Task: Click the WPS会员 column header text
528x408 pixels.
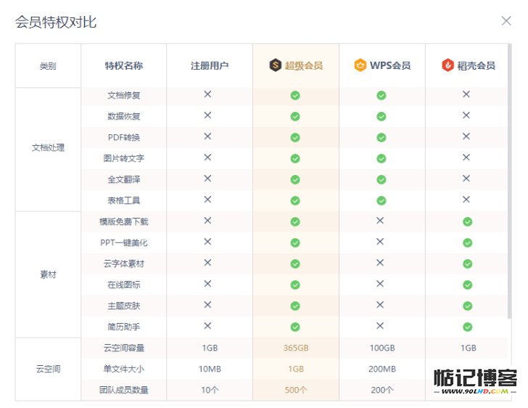Action: [x=390, y=65]
